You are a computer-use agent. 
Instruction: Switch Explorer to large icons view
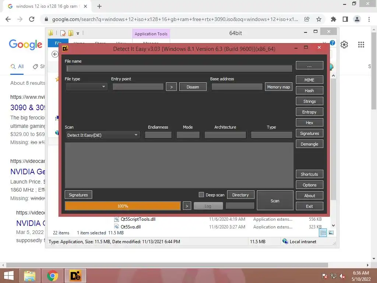point(331,233)
